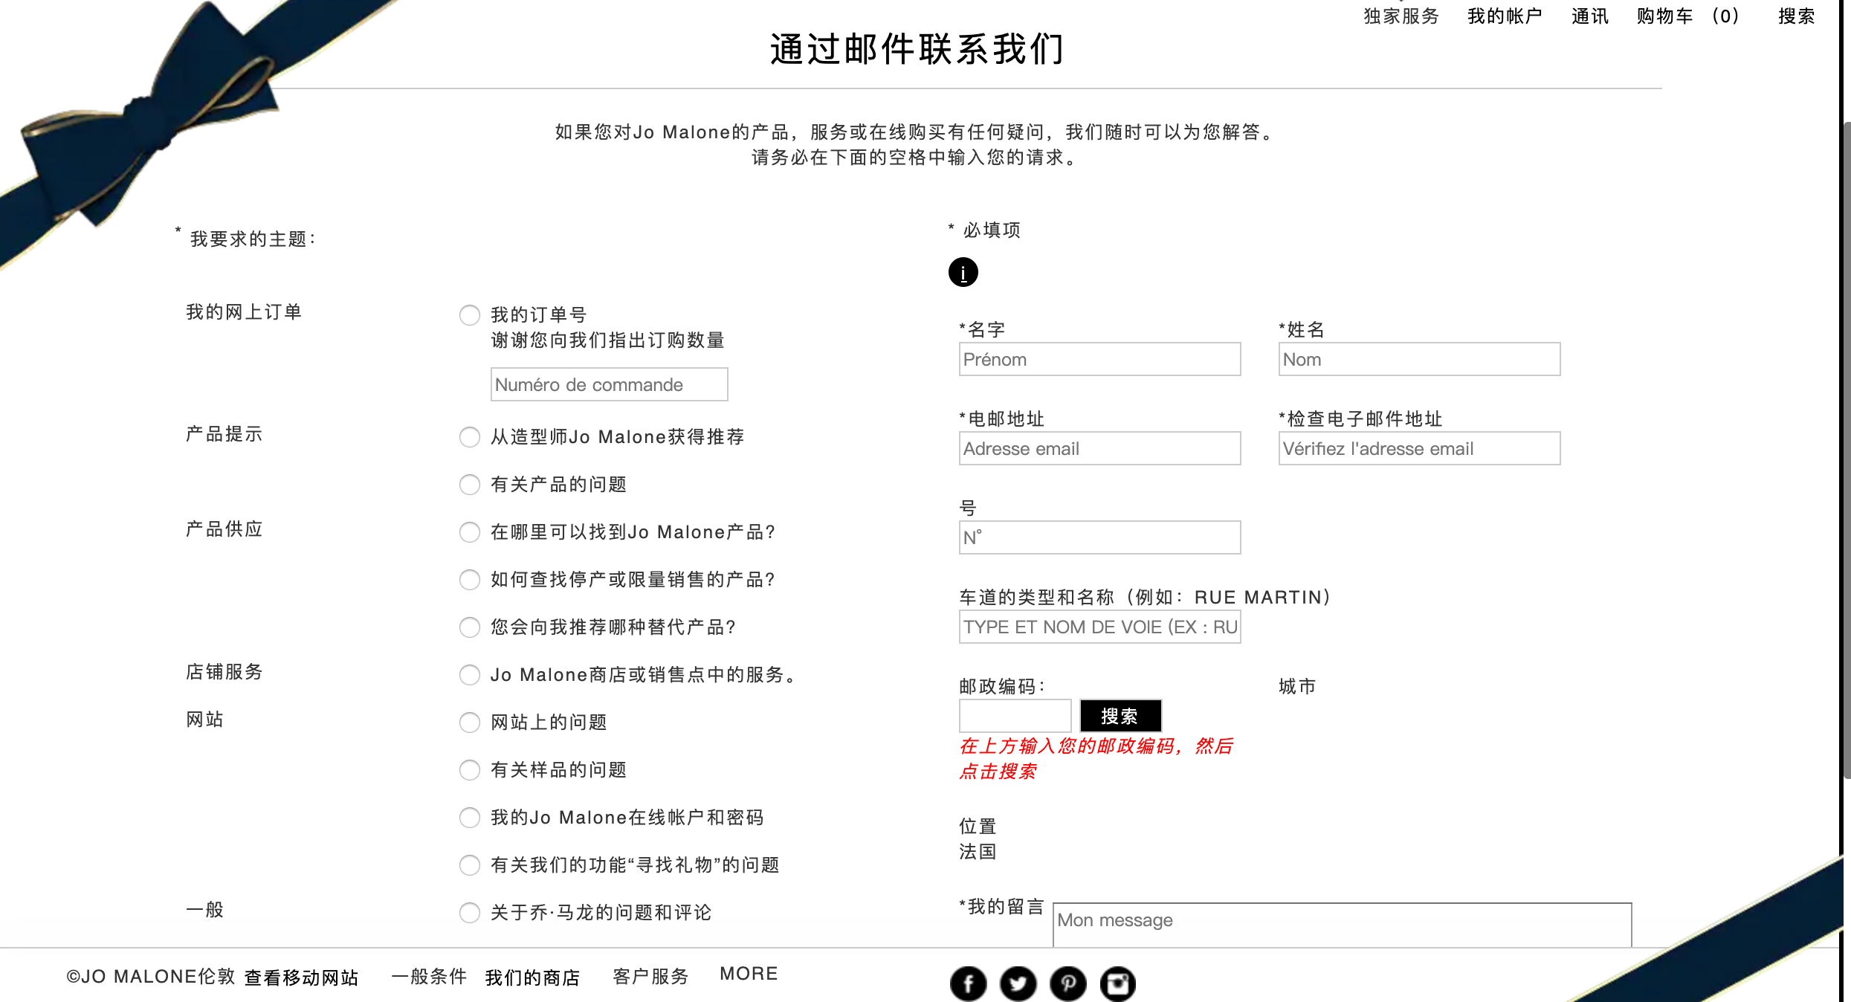Focus the Vérifiez l'adresse email field
Image resolution: width=1851 pixels, height=1002 pixels.
pos(1419,448)
